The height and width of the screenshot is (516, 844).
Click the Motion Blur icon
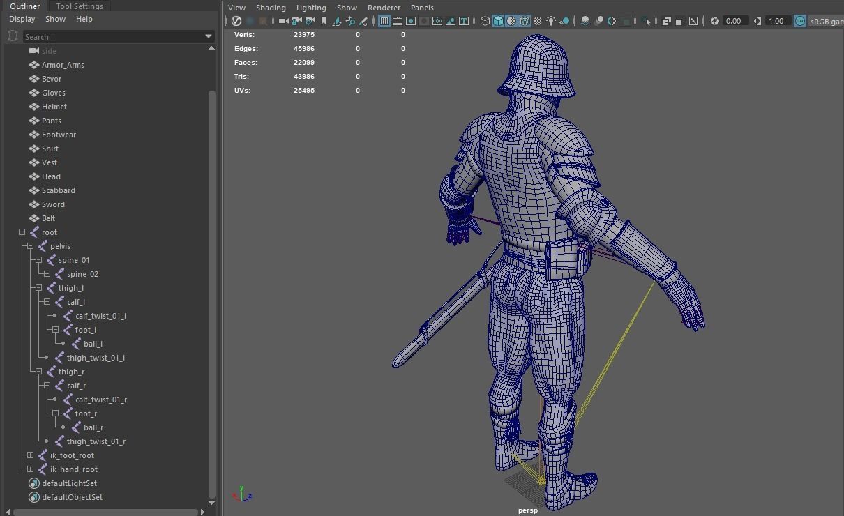(x=600, y=21)
